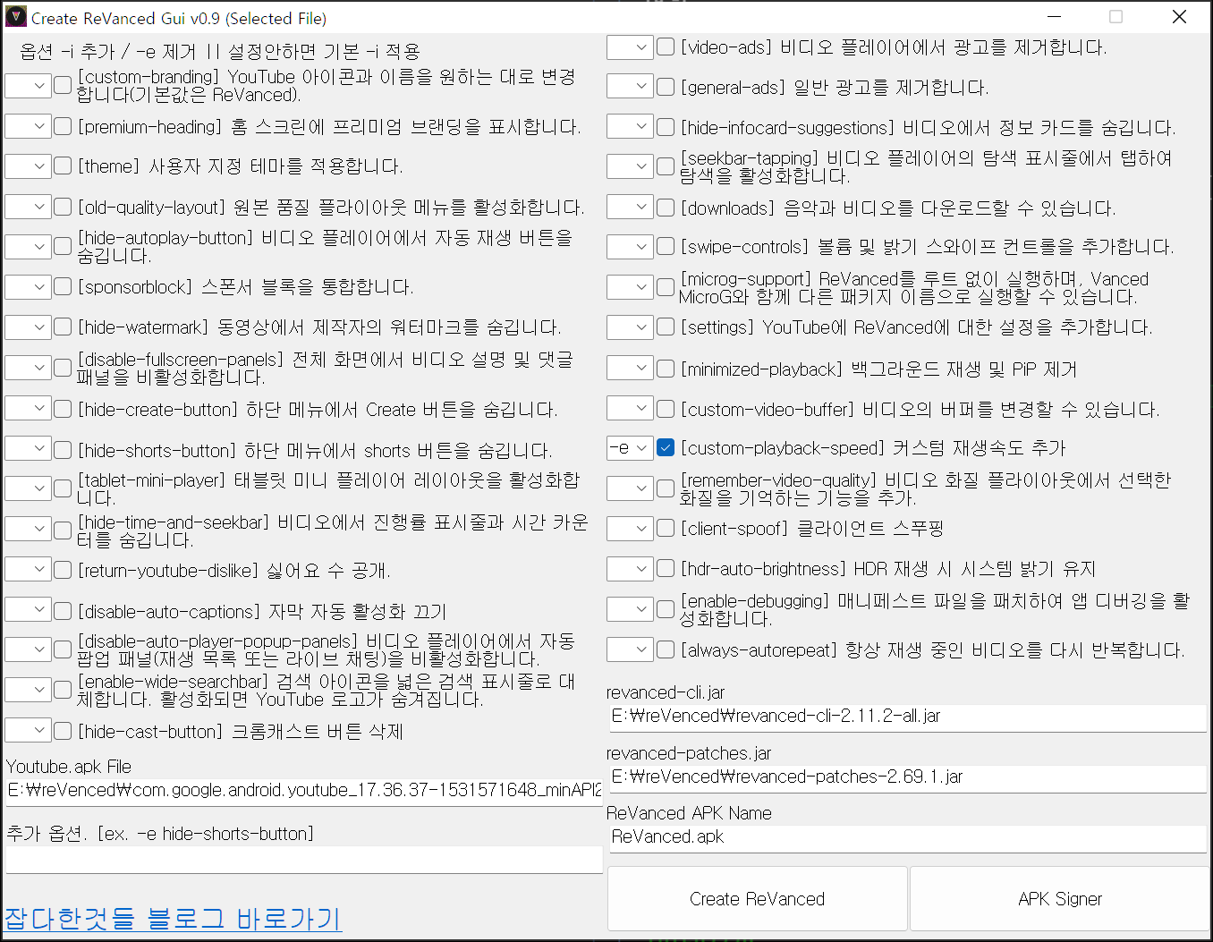Check remember-video-quality checkbox
Viewport: 1213px width, 942px height.
[666, 488]
